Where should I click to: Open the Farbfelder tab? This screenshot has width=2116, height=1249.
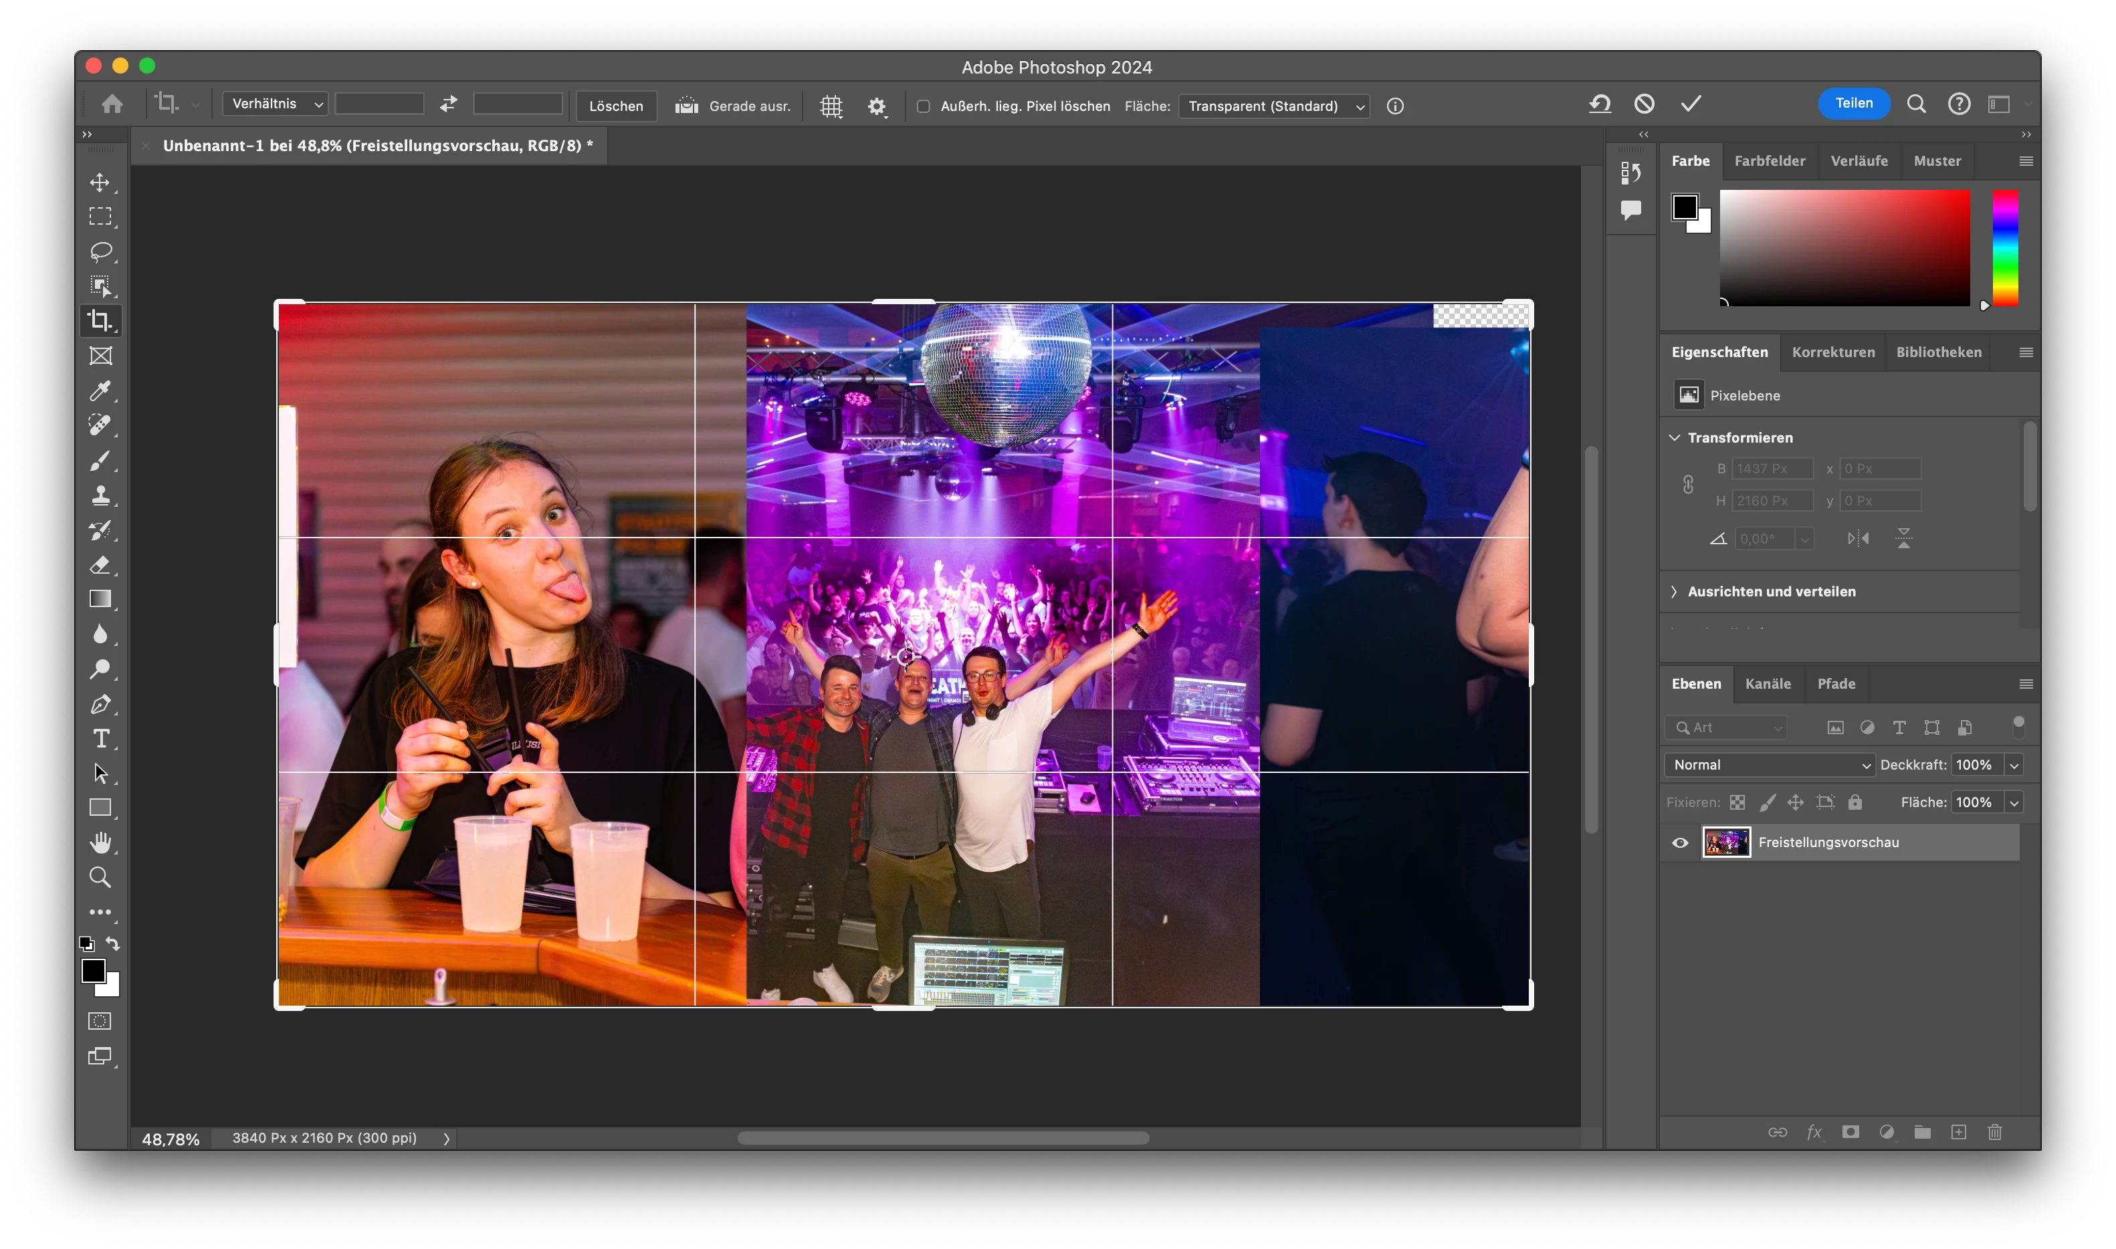pyautogui.click(x=1769, y=160)
